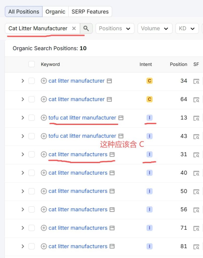The image size is (203, 258).
Task: Open 'cat litter manufacturers' link at position 71
Action: (78, 228)
